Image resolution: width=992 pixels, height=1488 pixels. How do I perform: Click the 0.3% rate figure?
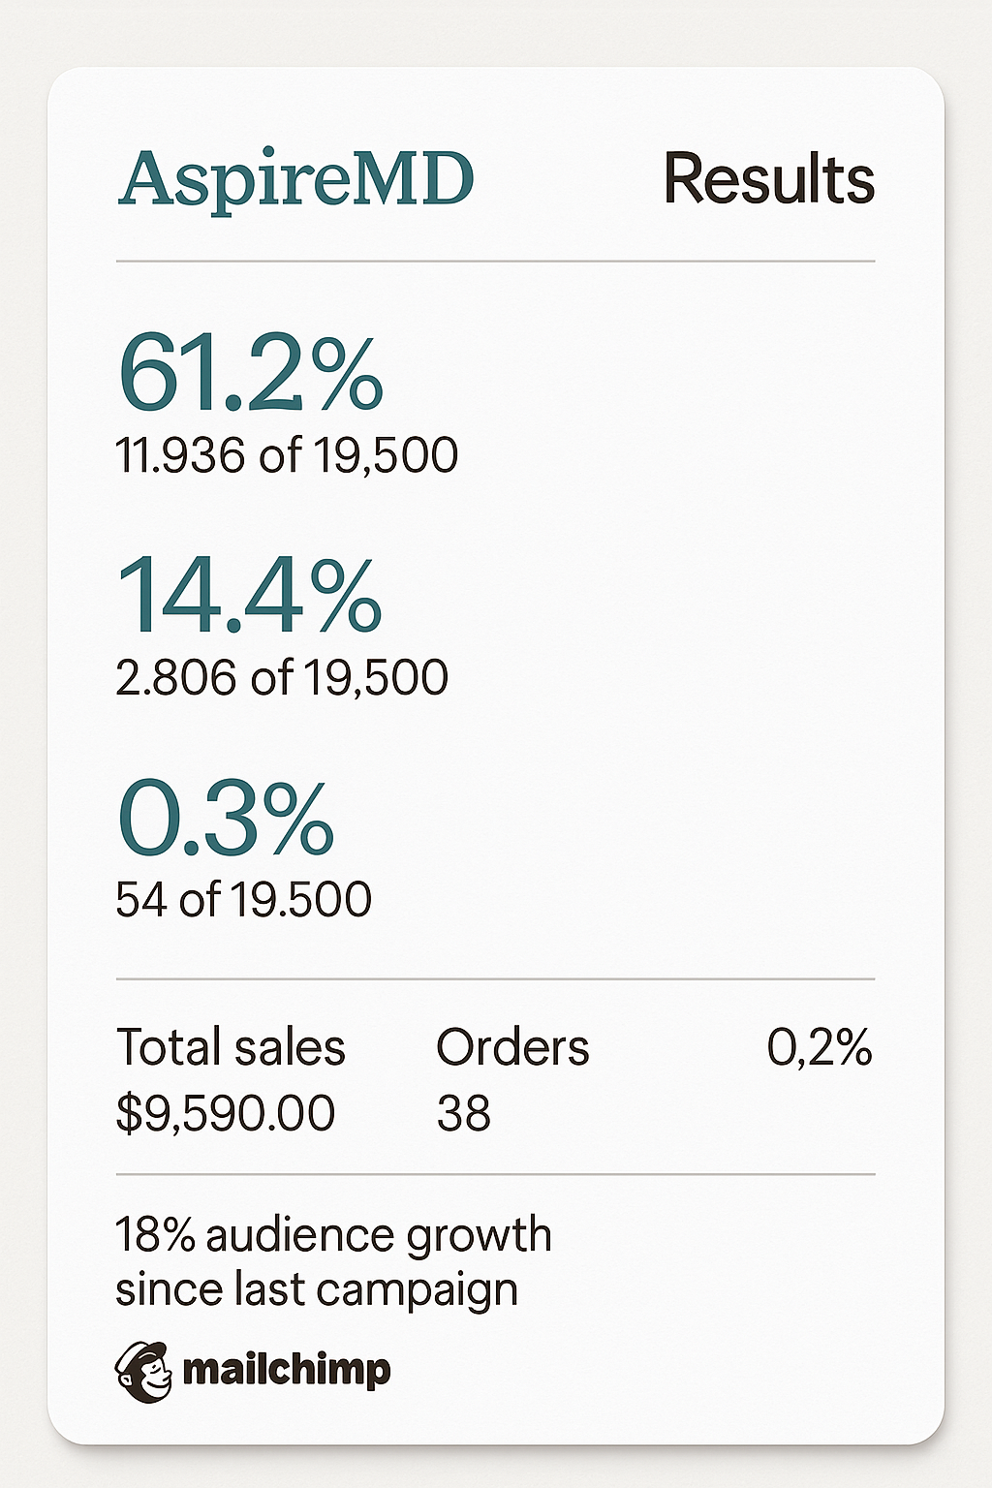(x=226, y=819)
